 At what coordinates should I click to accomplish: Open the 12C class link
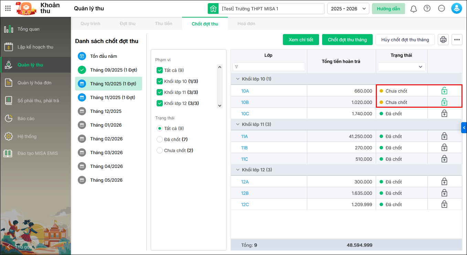click(x=245, y=204)
